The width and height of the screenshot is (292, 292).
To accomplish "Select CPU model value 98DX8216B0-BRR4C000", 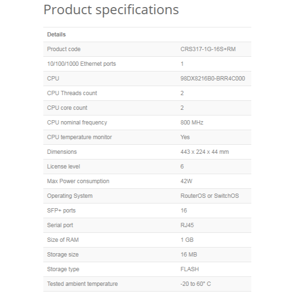I will pos(212,79).
